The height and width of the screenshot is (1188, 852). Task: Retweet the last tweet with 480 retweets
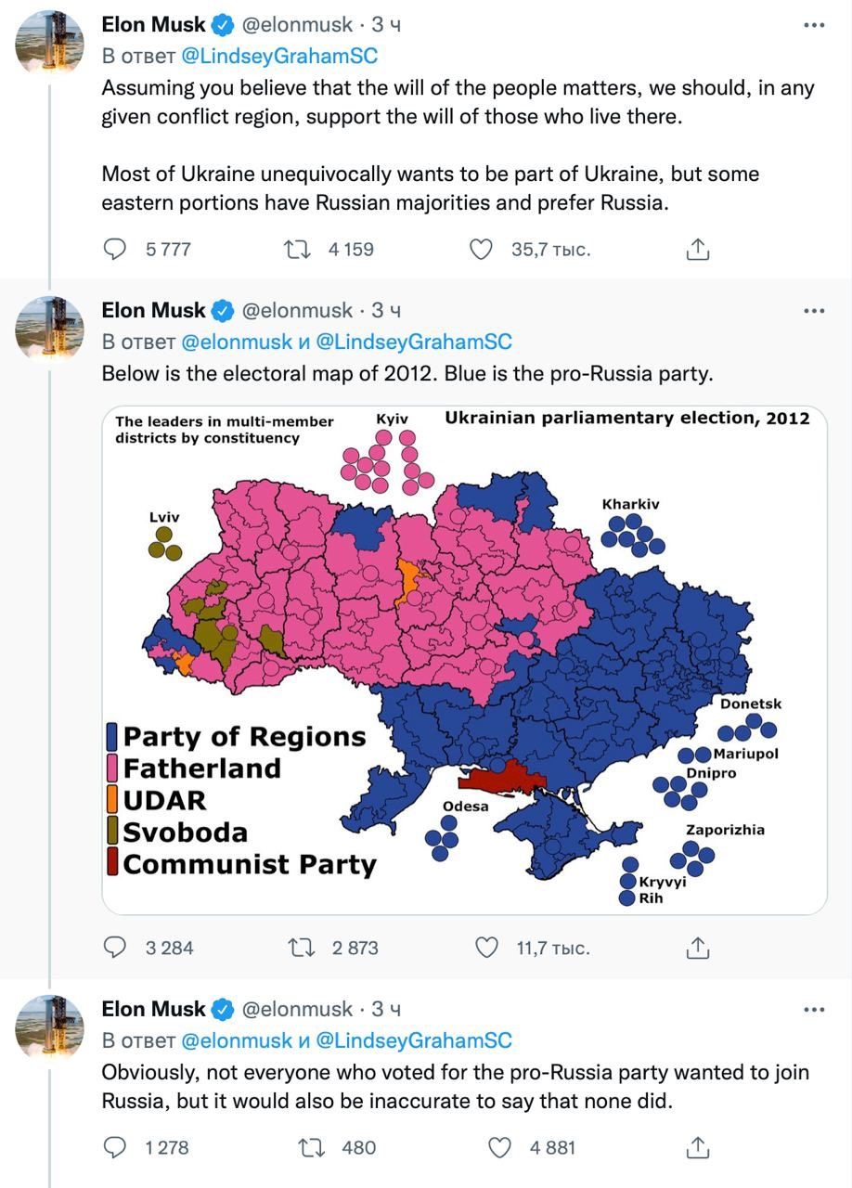coord(310,1147)
